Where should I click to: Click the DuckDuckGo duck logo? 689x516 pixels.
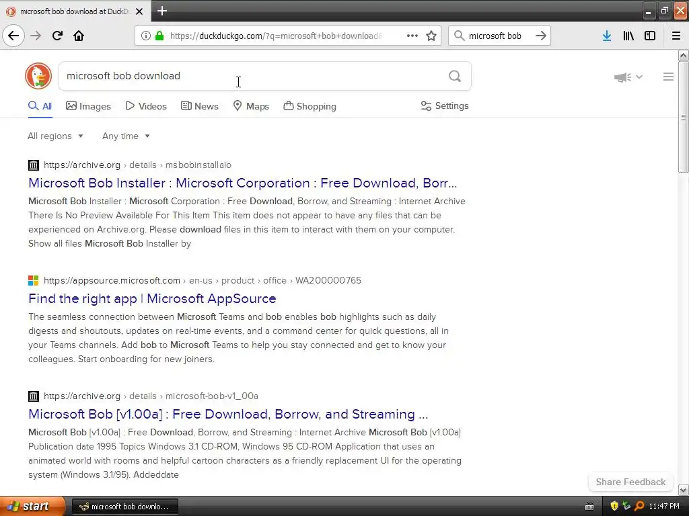(x=38, y=76)
